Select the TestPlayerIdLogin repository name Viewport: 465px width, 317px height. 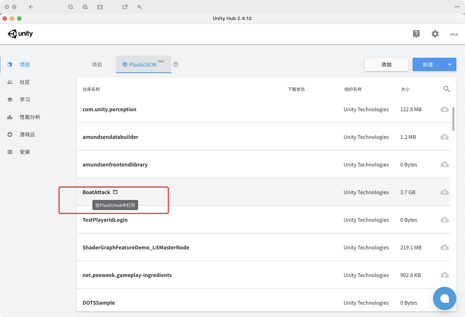105,220
